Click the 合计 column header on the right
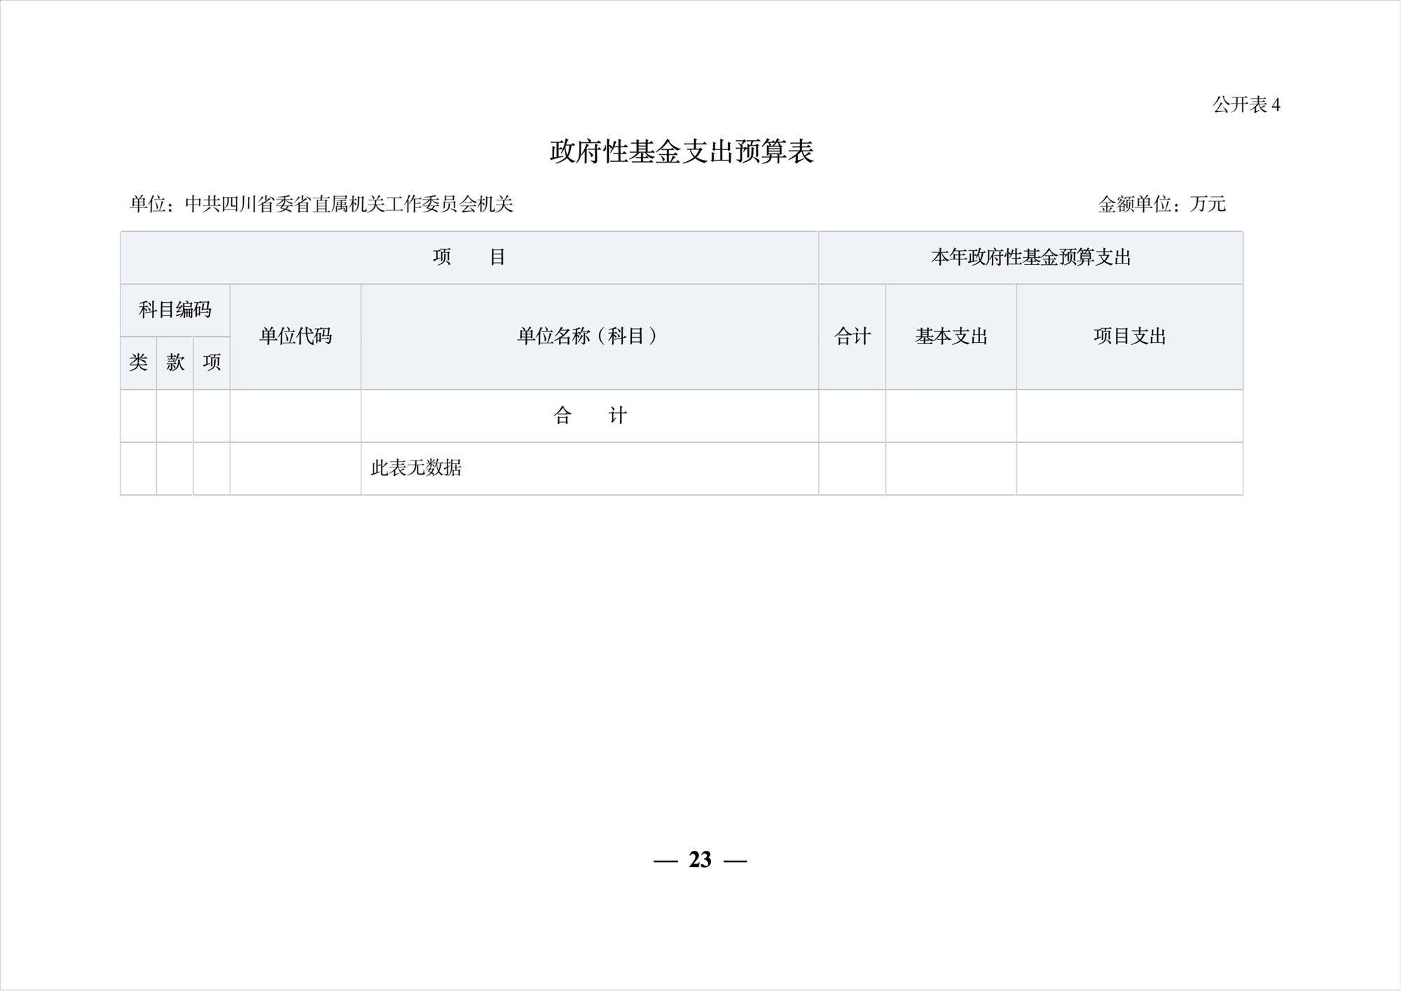This screenshot has height=991, width=1401. (852, 336)
